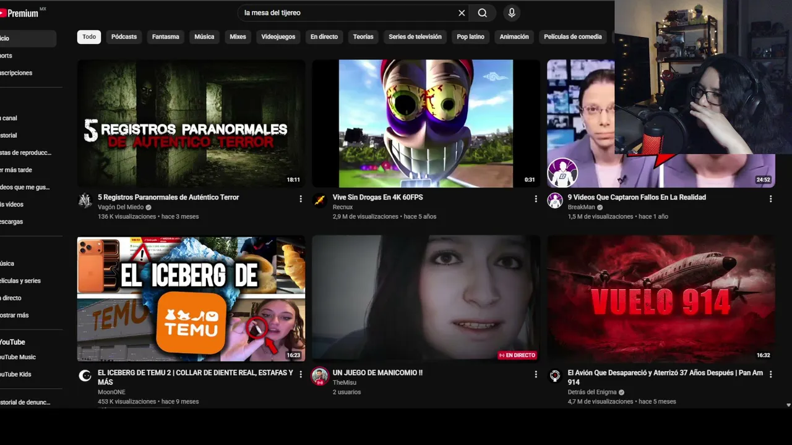This screenshot has height=445, width=792.
Task: Go to BreakMan channel name
Action: (x=582, y=207)
